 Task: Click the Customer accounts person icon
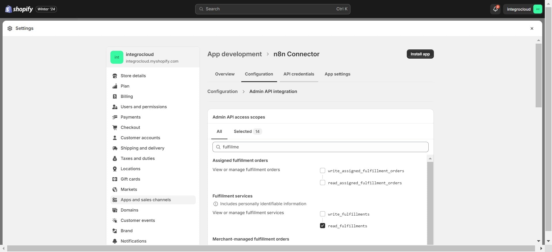point(115,138)
